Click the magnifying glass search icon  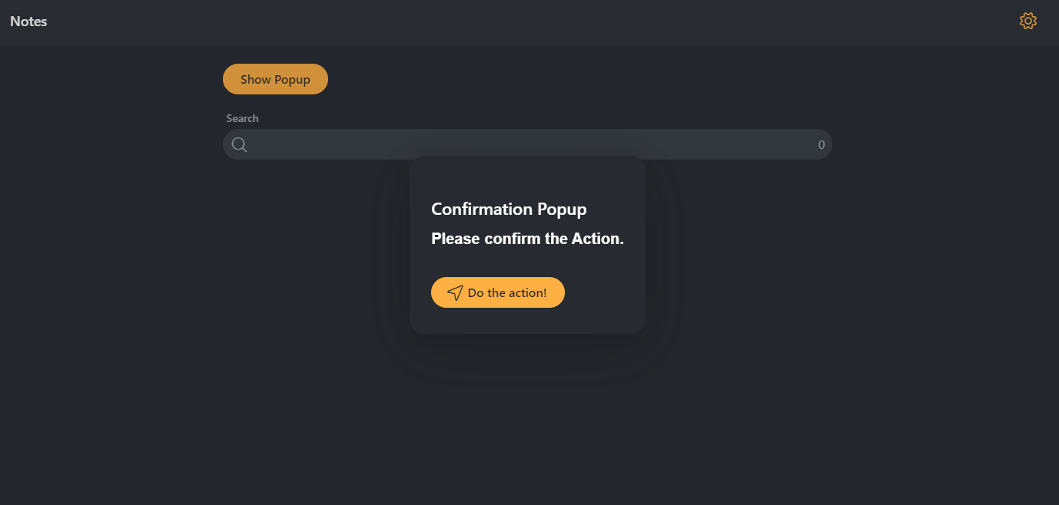pyautogui.click(x=239, y=145)
